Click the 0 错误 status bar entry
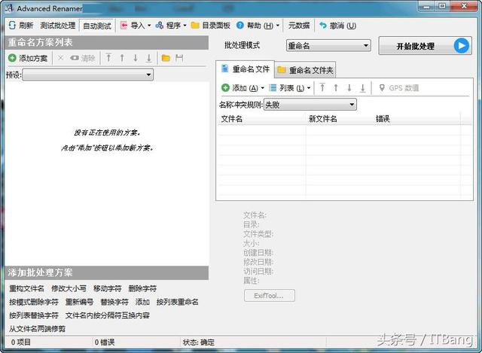 tap(105, 342)
